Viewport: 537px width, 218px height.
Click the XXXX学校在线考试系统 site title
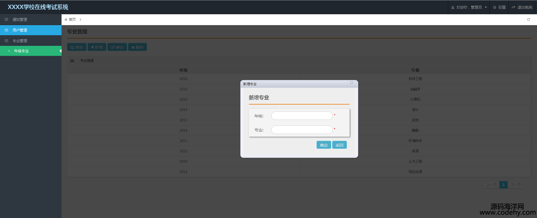click(38, 7)
